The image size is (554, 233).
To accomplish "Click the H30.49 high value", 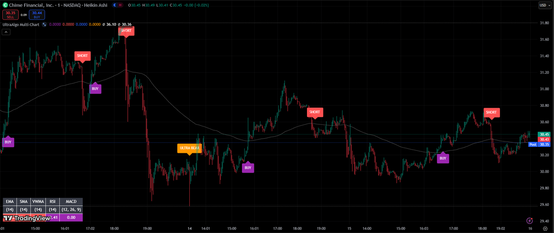I will (148, 5).
